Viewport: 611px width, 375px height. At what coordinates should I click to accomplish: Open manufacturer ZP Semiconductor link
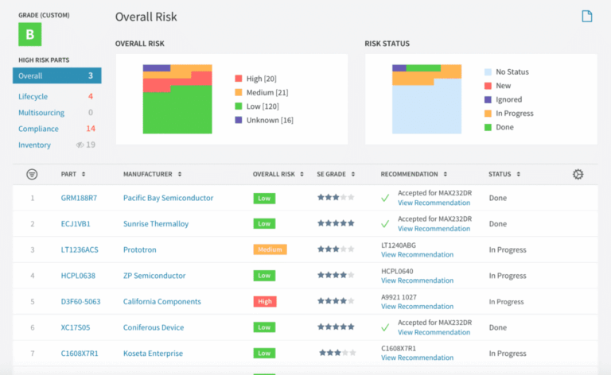[154, 276]
